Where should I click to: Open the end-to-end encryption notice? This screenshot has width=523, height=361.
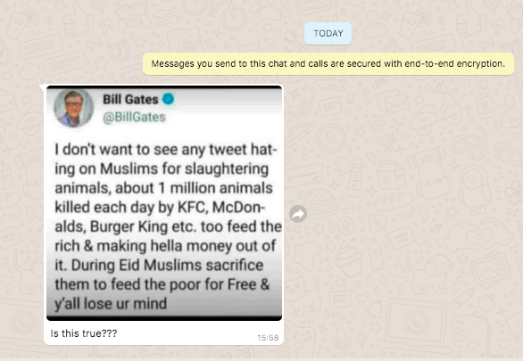tap(328, 63)
